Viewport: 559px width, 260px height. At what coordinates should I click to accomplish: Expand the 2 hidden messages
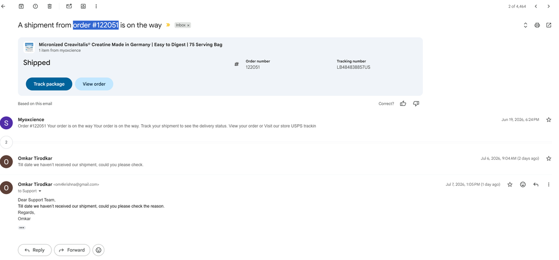pyautogui.click(x=6, y=142)
